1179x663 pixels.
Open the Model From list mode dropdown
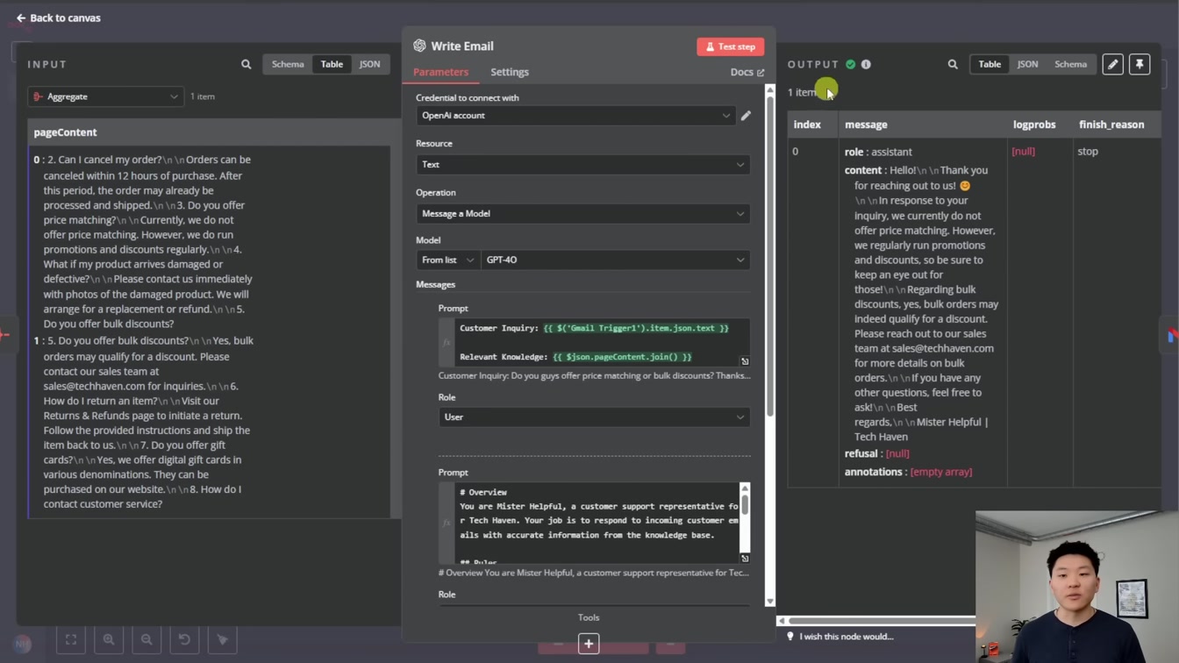tap(447, 260)
